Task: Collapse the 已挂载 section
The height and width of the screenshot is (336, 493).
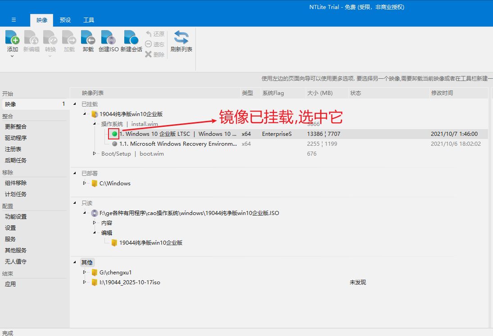Action: coord(75,104)
